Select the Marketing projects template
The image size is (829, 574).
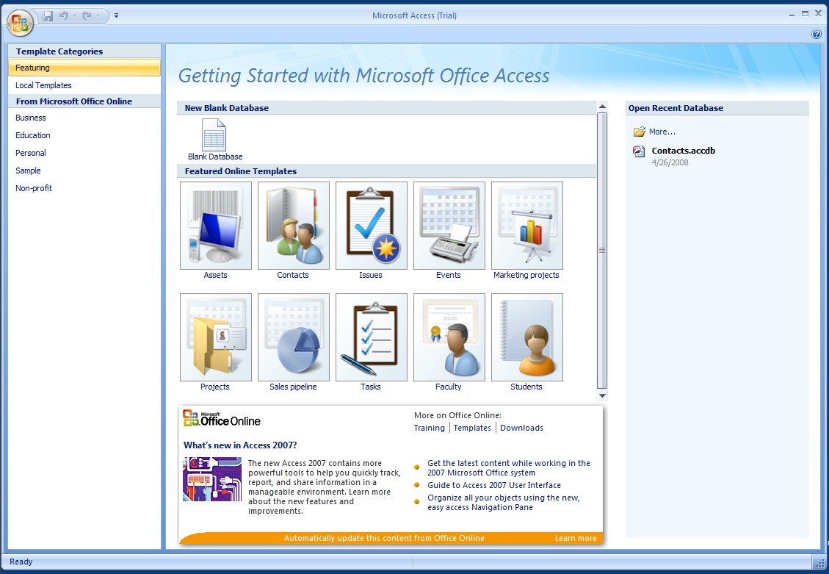527,226
